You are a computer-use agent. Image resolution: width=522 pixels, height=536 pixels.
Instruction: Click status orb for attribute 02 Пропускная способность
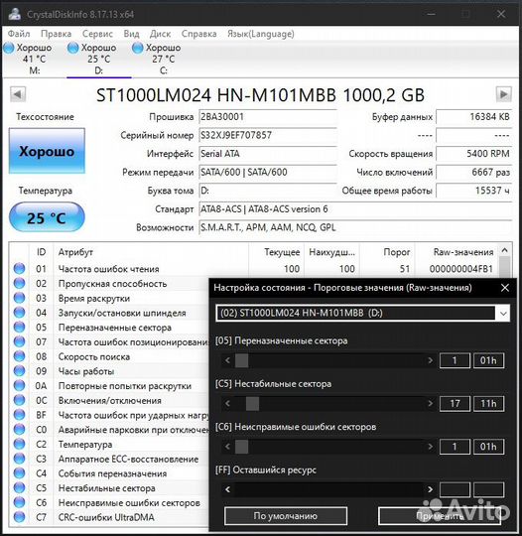tap(19, 283)
